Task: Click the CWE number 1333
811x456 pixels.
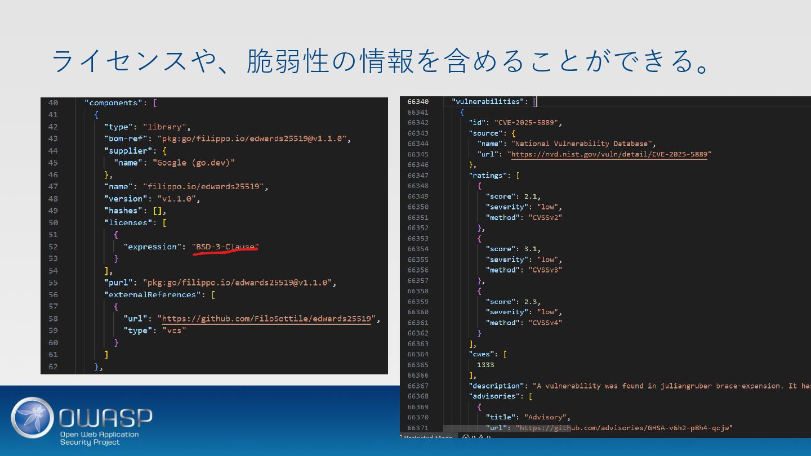Action: [485, 365]
